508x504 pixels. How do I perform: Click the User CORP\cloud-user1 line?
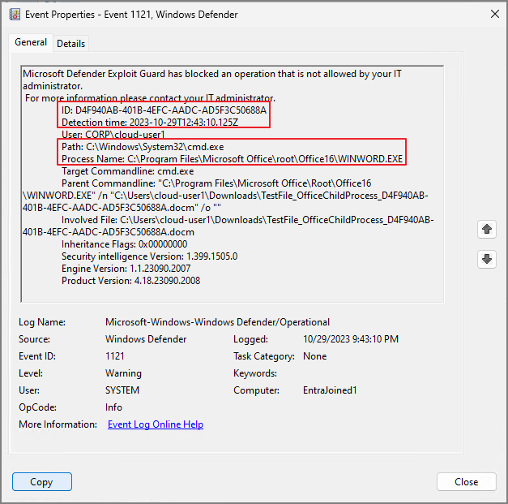[113, 135]
